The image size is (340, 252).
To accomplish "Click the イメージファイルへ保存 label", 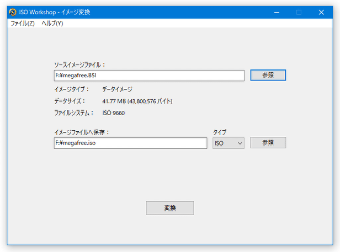I will 82,132.
